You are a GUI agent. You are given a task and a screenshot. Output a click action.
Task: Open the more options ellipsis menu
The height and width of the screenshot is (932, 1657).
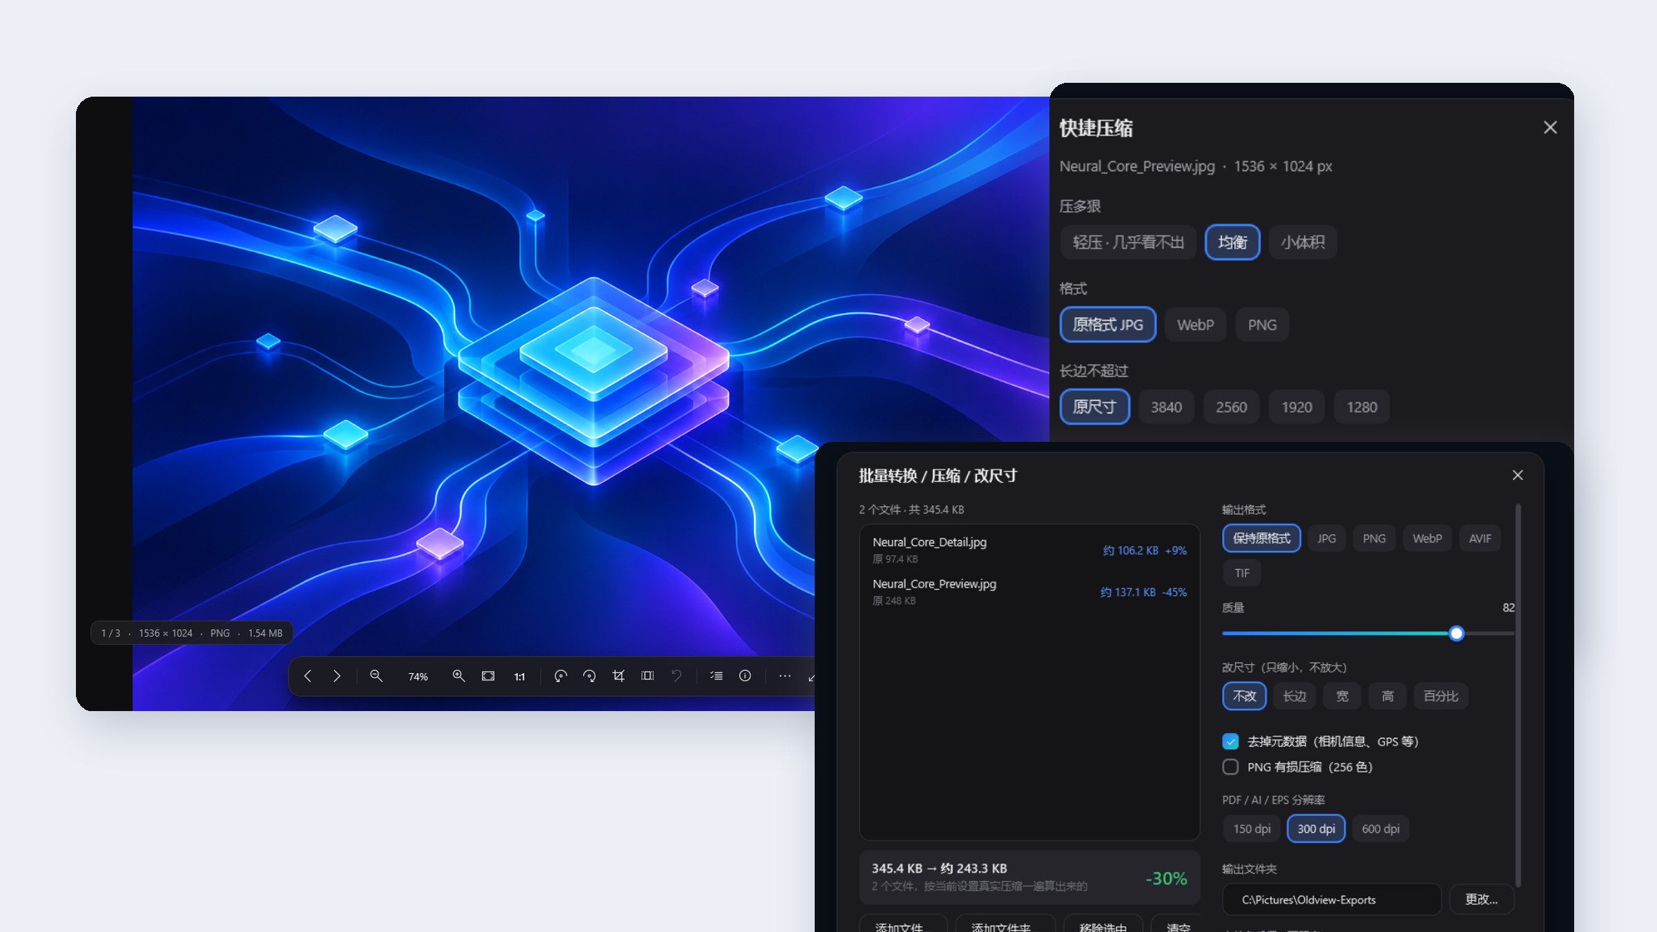click(785, 676)
